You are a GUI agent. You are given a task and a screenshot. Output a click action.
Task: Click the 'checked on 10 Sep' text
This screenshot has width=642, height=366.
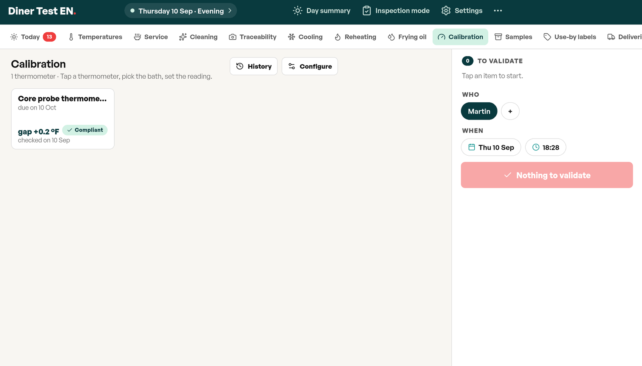(44, 140)
